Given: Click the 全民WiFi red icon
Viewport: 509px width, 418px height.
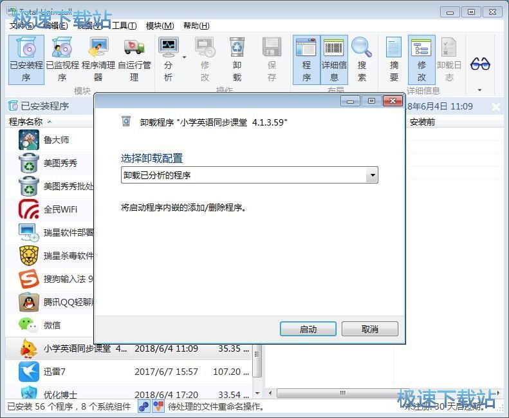Looking at the screenshot, I should tap(29, 209).
